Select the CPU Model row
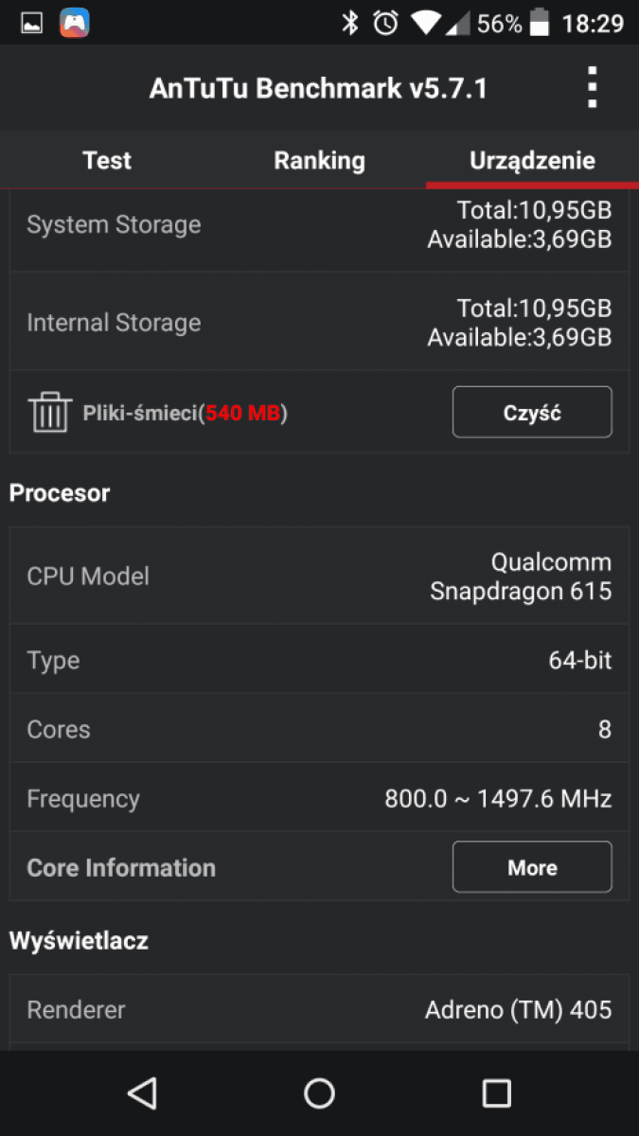This screenshot has width=639, height=1136. pyautogui.click(x=319, y=576)
